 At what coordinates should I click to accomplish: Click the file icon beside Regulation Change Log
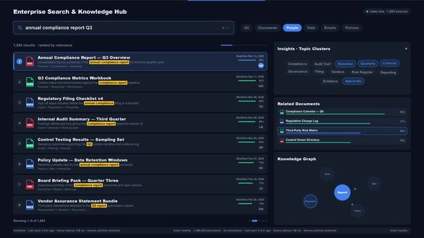[282, 122]
